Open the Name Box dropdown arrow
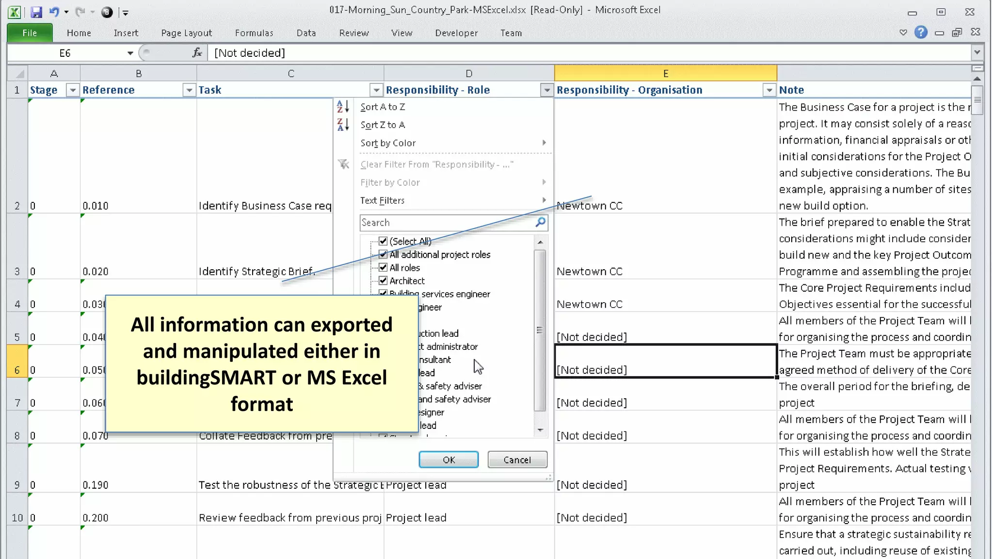The image size is (993, 559). tap(130, 53)
